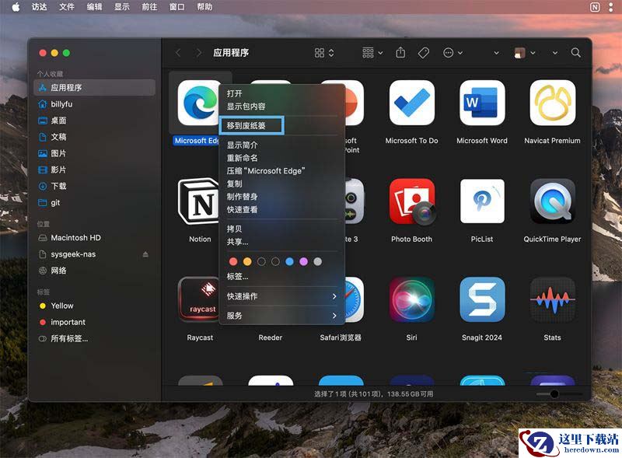The image size is (622, 458).
Task: Choose 压缩"Microsoft Edge" menu entry
Action: [281, 171]
